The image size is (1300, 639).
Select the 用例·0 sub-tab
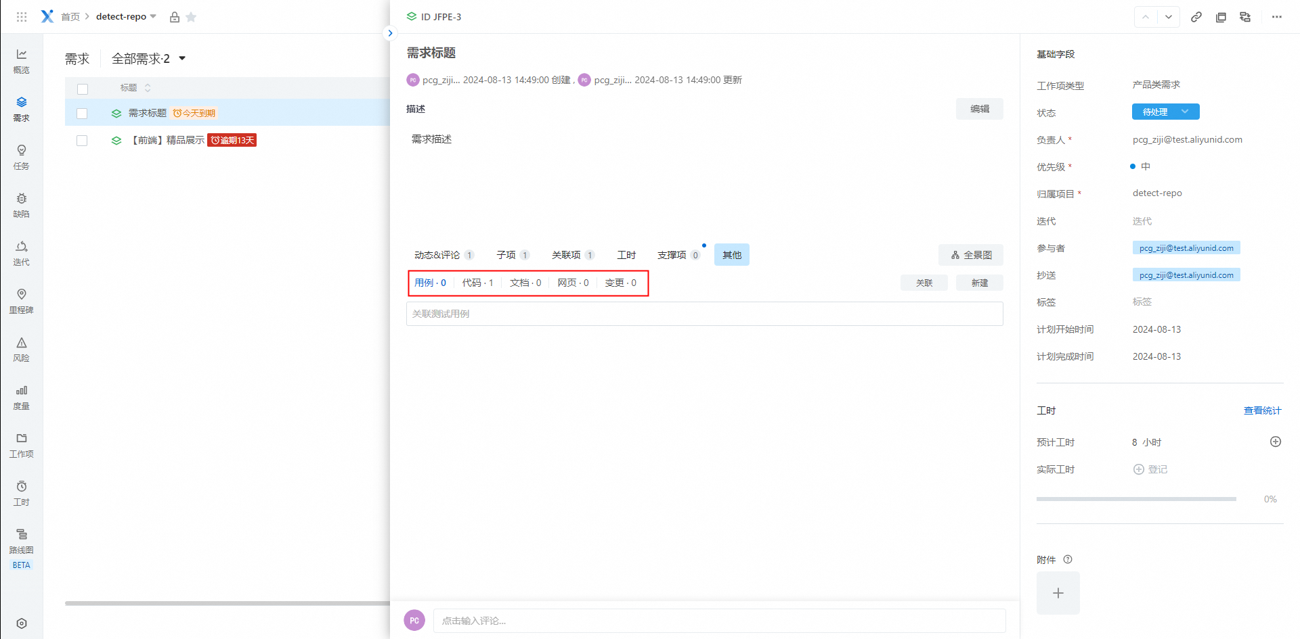430,283
